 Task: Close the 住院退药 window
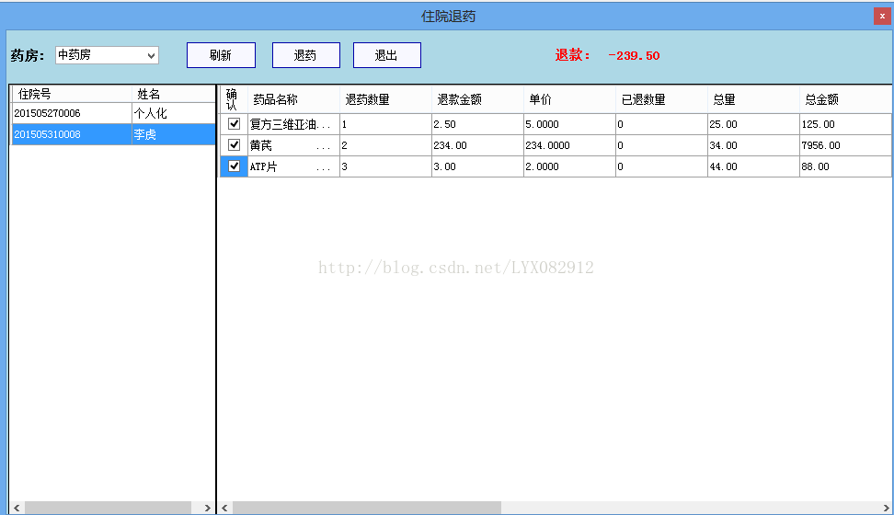(882, 16)
